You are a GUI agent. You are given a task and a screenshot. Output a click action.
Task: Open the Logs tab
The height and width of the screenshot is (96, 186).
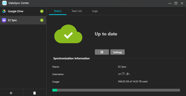[x=95, y=11]
